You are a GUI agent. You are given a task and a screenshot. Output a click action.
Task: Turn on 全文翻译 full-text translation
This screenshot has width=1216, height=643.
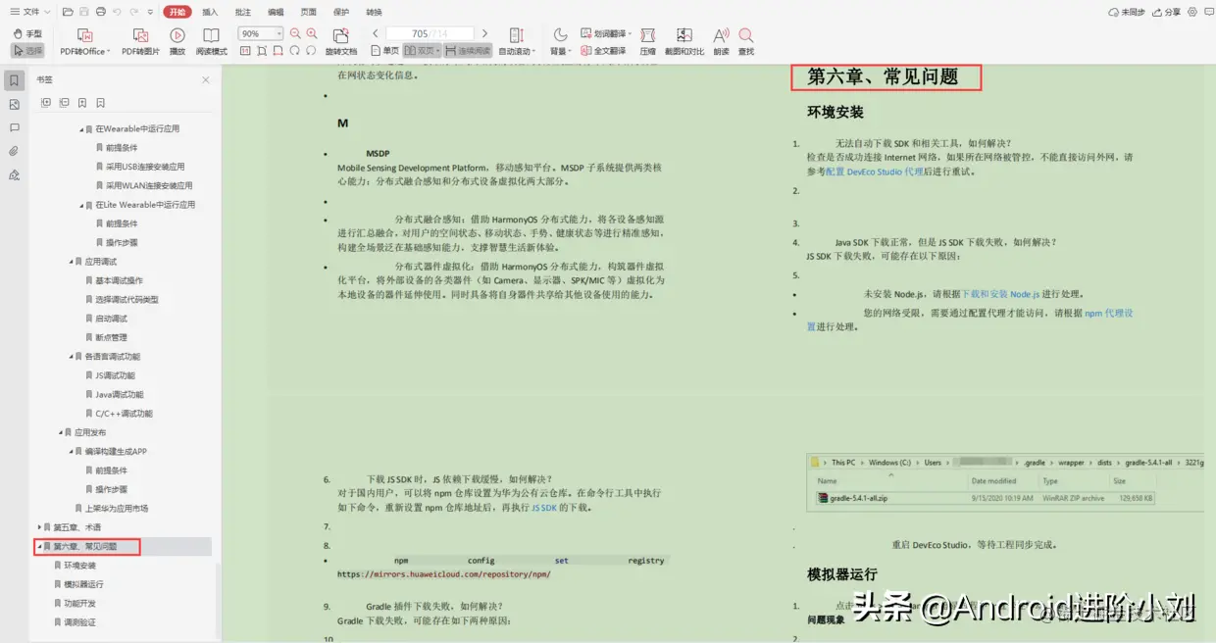click(x=608, y=50)
